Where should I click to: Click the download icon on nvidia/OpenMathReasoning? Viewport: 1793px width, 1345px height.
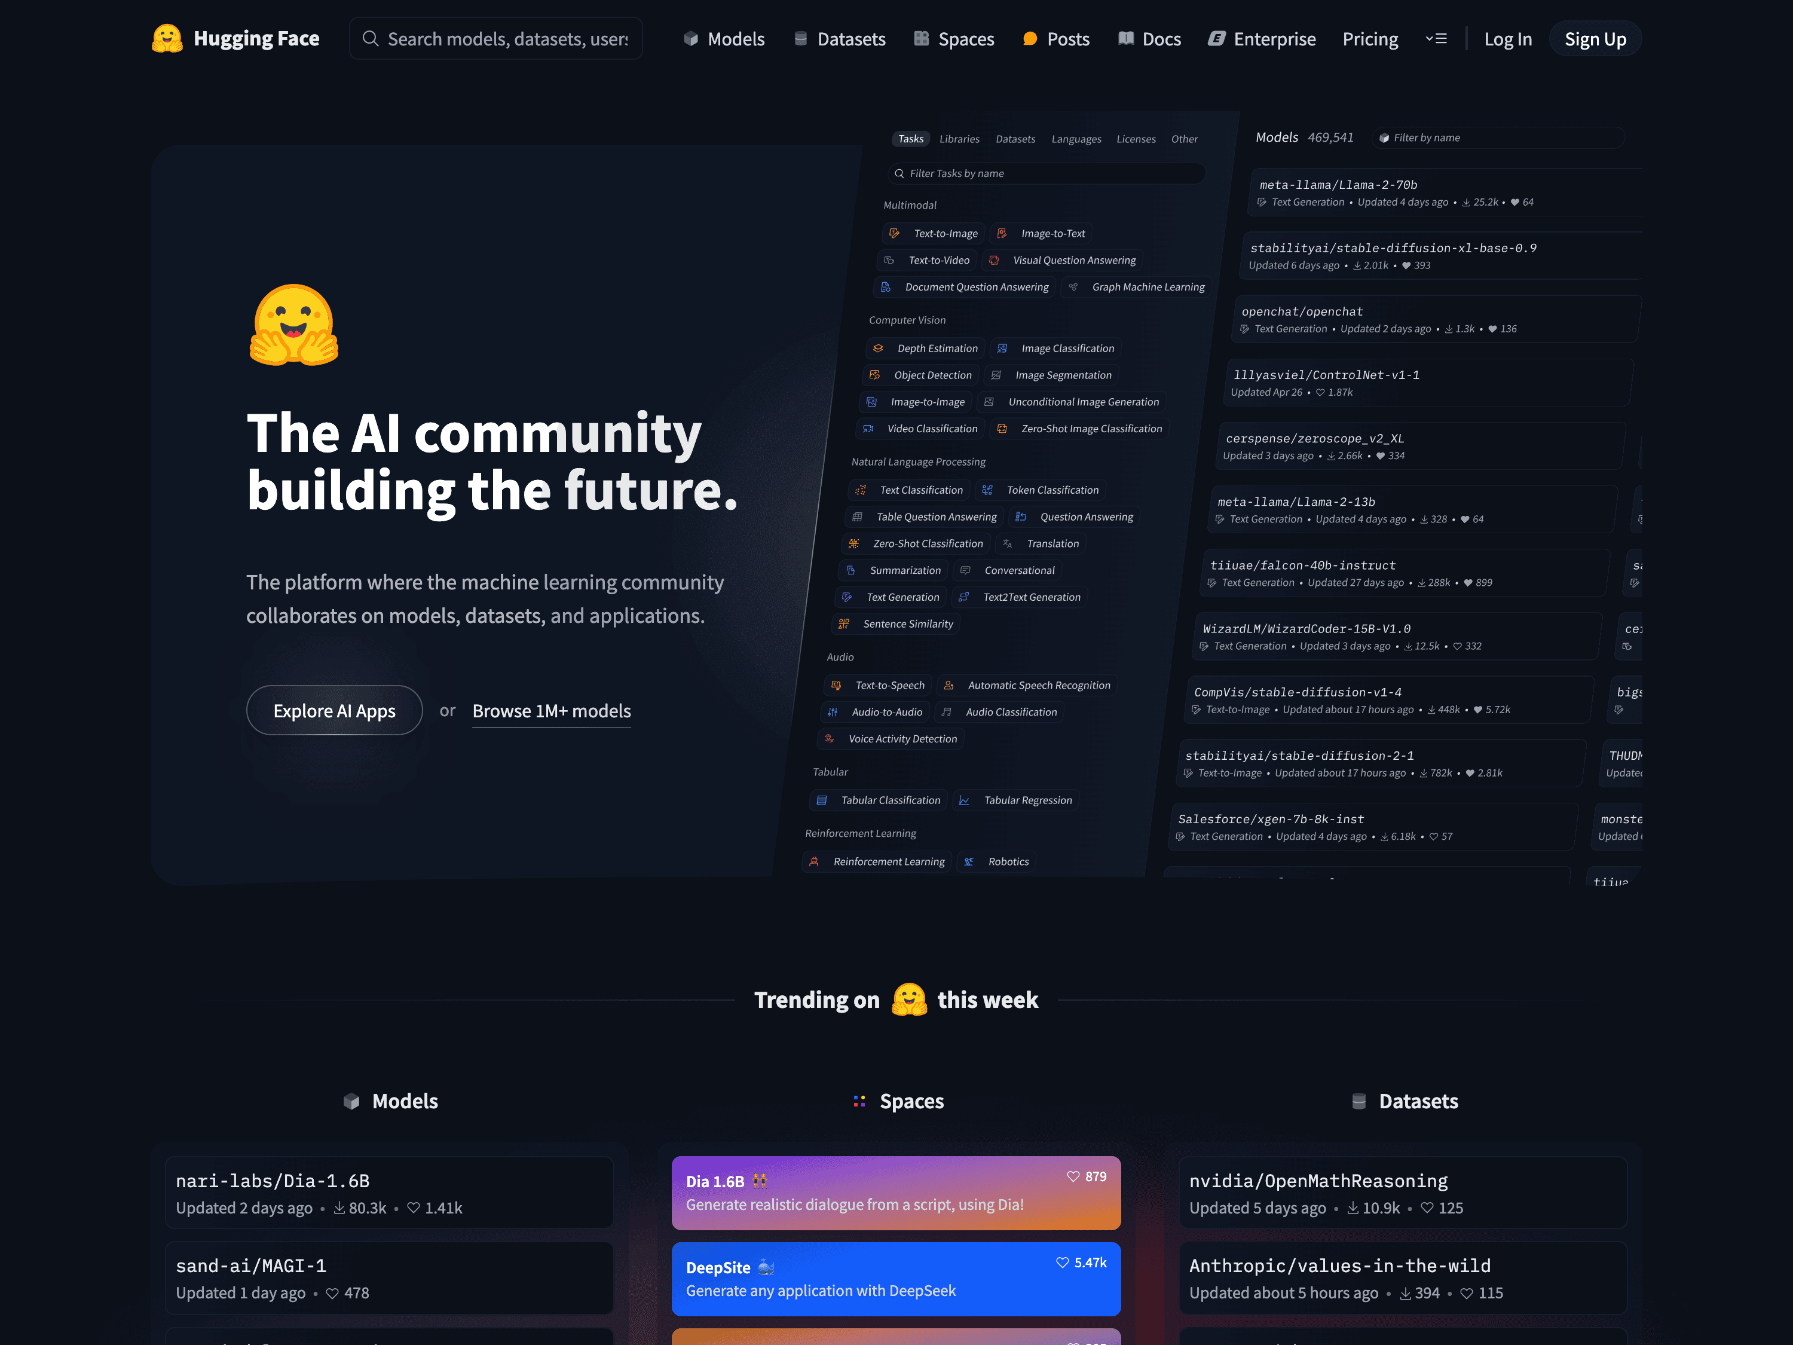[1353, 1208]
